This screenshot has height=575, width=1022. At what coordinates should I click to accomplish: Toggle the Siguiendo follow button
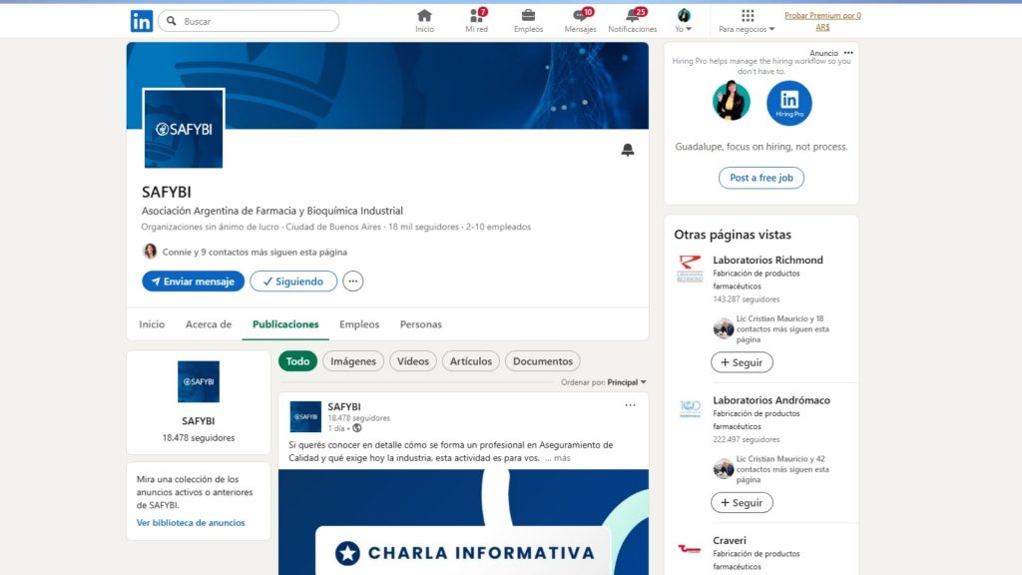pyautogui.click(x=293, y=282)
